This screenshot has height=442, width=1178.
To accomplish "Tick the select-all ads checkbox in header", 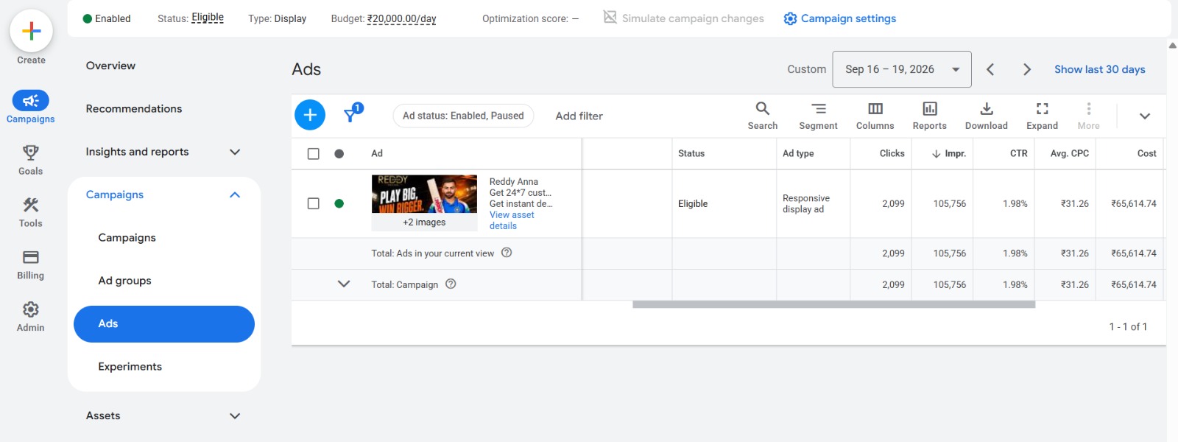I will [314, 153].
